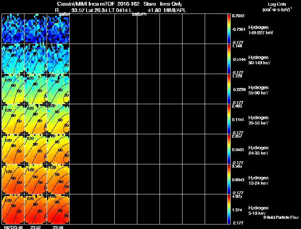Click the Hydrogen 24-35 keV label
This screenshot has height=229, width=301.
(258, 150)
